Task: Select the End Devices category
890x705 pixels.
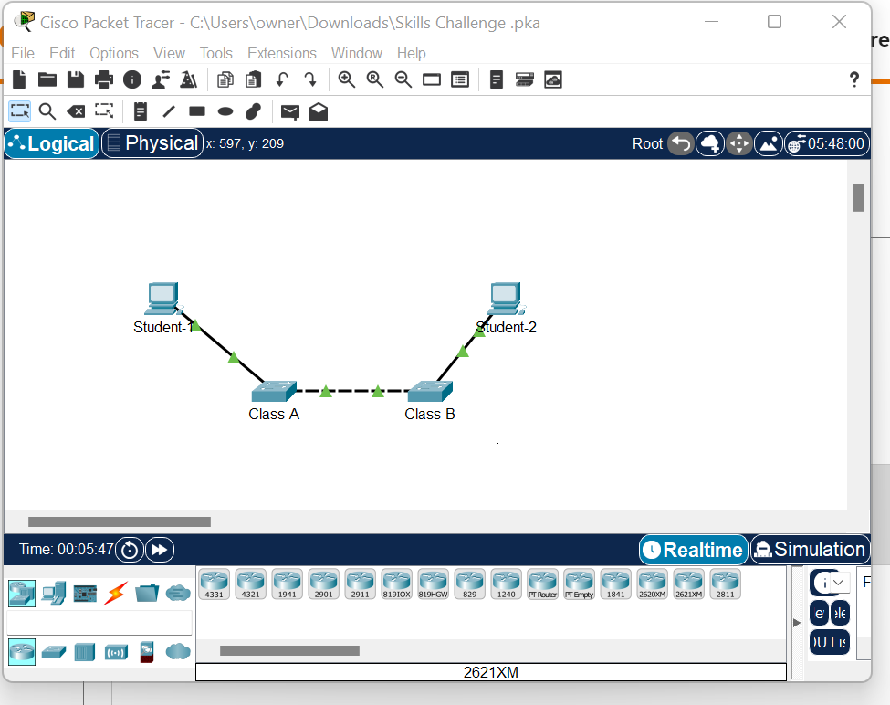Action: [53, 594]
